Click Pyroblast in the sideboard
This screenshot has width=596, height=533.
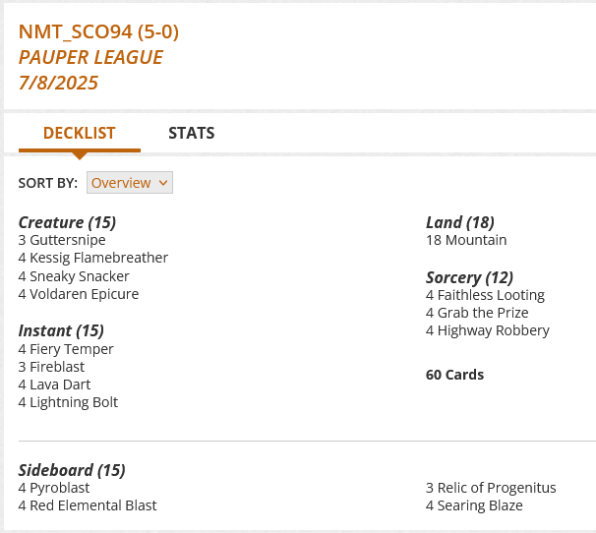point(59,488)
